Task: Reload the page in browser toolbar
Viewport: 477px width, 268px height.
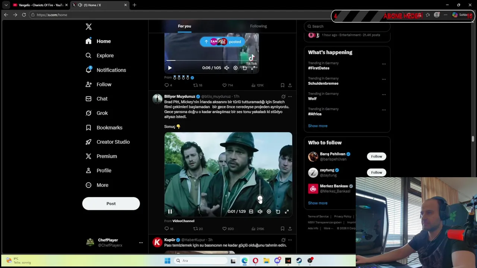Action: [24, 15]
